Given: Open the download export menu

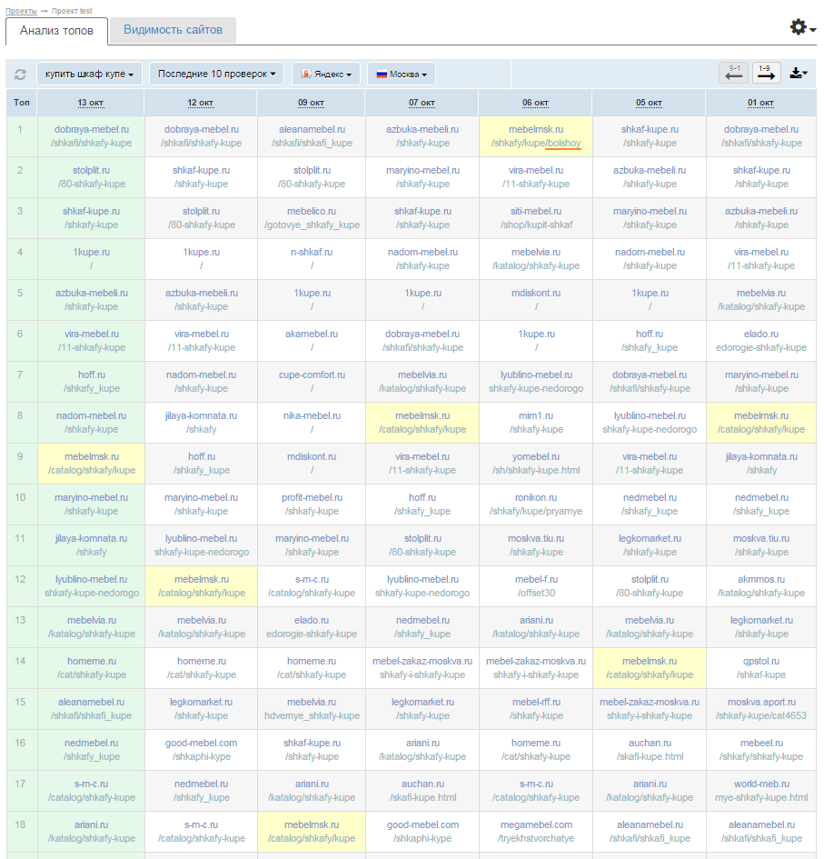Looking at the screenshot, I should coord(799,74).
